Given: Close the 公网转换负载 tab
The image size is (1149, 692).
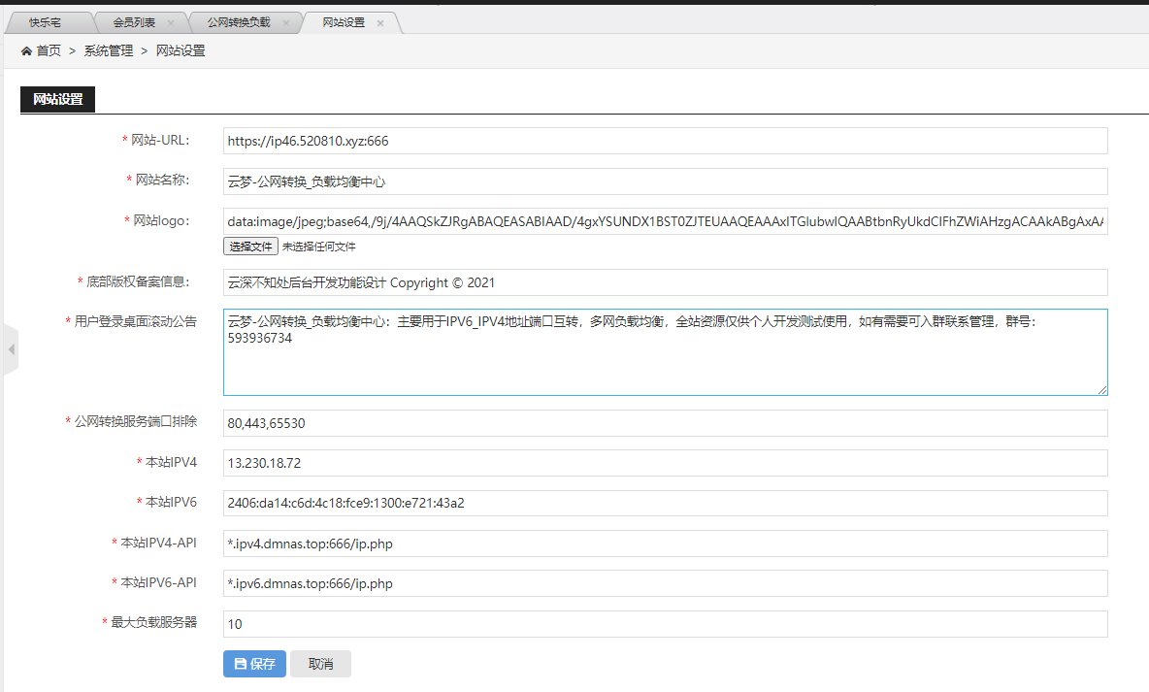Looking at the screenshot, I should 286,22.
